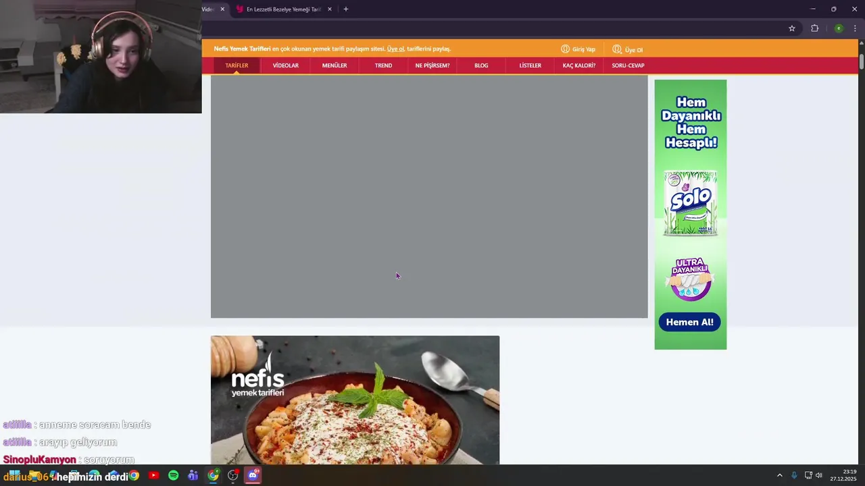Open network status tray icon
Viewport: 865px width, 486px height.
(x=808, y=475)
